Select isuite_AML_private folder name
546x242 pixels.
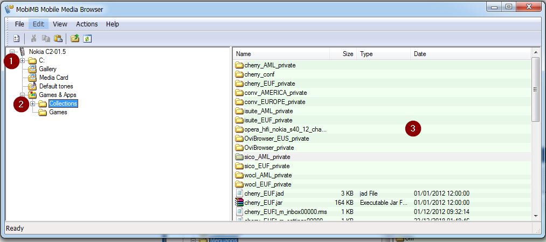coord(268,111)
